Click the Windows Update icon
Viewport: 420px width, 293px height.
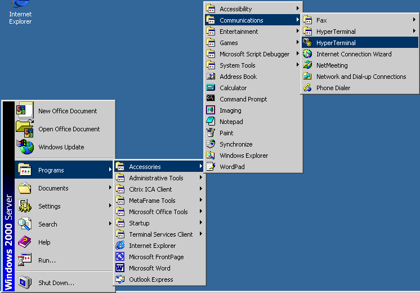tap(25, 147)
